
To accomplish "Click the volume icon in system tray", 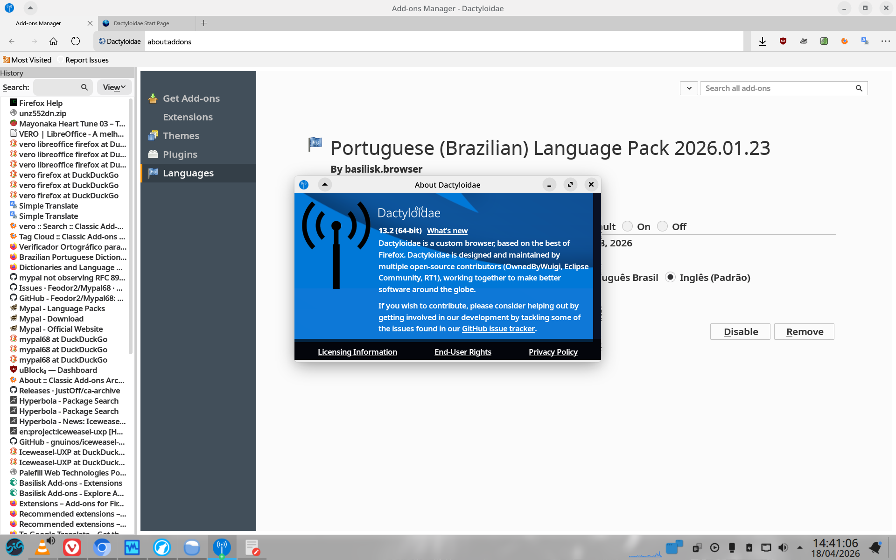I will tap(783, 547).
